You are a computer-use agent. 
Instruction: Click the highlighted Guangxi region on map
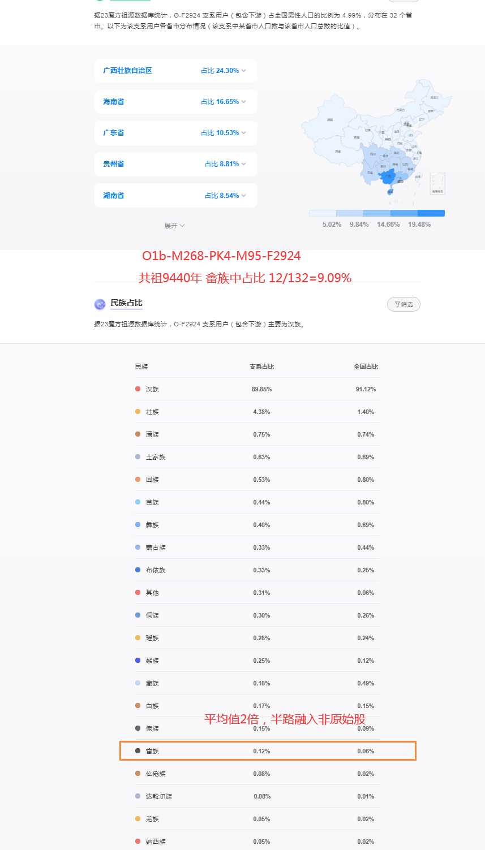click(x=387, y=177)
